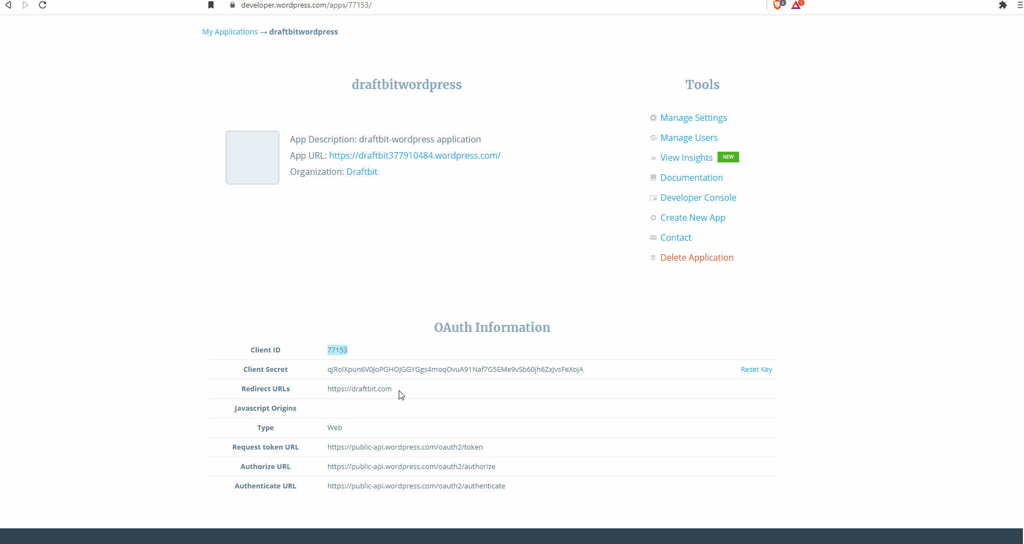The image size is (1024, 544).
Task: Click the envelope icon beside Contact
Action: click(653, 237)
